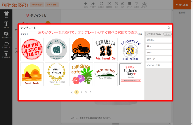Go to previous template page arrow
193x125 pixels.
point(72,92)
